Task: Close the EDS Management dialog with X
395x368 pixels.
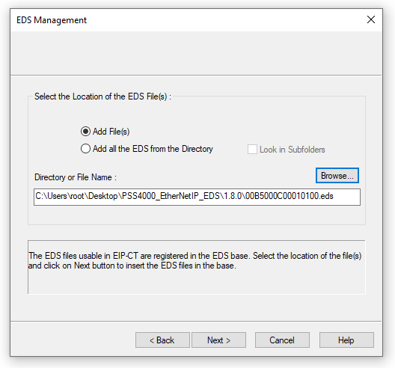Action: (x=371, y=19)
